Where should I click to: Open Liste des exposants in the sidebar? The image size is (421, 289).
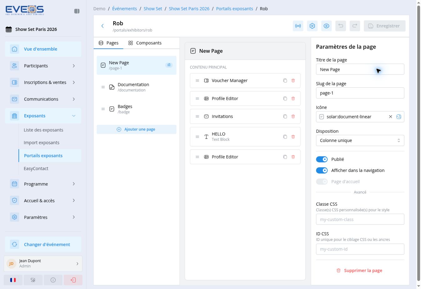(43, 130)
